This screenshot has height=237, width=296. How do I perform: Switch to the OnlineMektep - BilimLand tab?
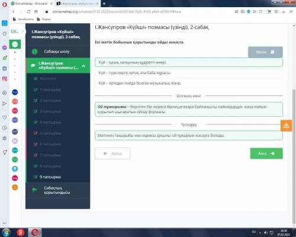[x=31, y=4]
